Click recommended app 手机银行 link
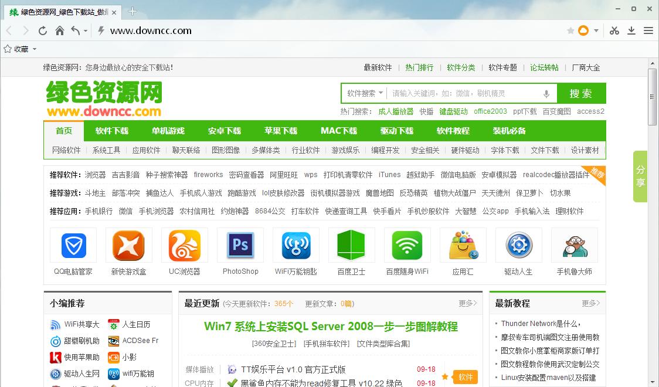The image size is (659, 387). [98, 211]
